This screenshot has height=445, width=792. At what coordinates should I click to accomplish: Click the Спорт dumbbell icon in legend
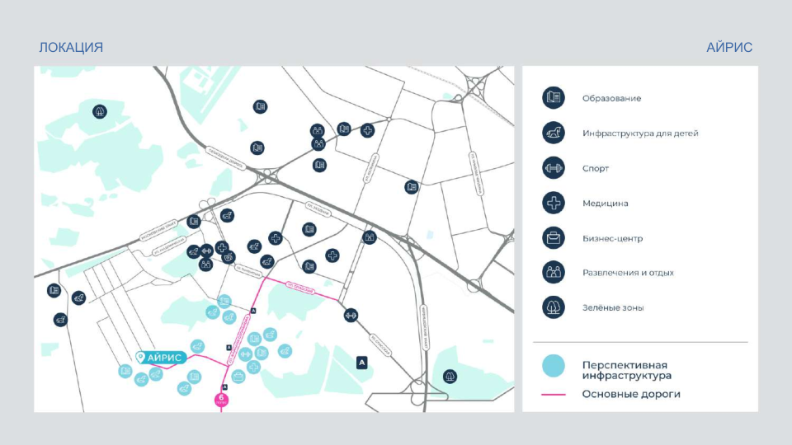click(552, 168)
